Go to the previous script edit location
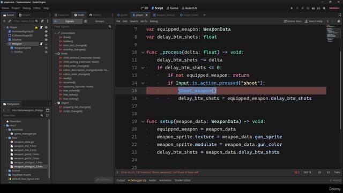Screen dimensions: 343x193 [x=327, y=21]
